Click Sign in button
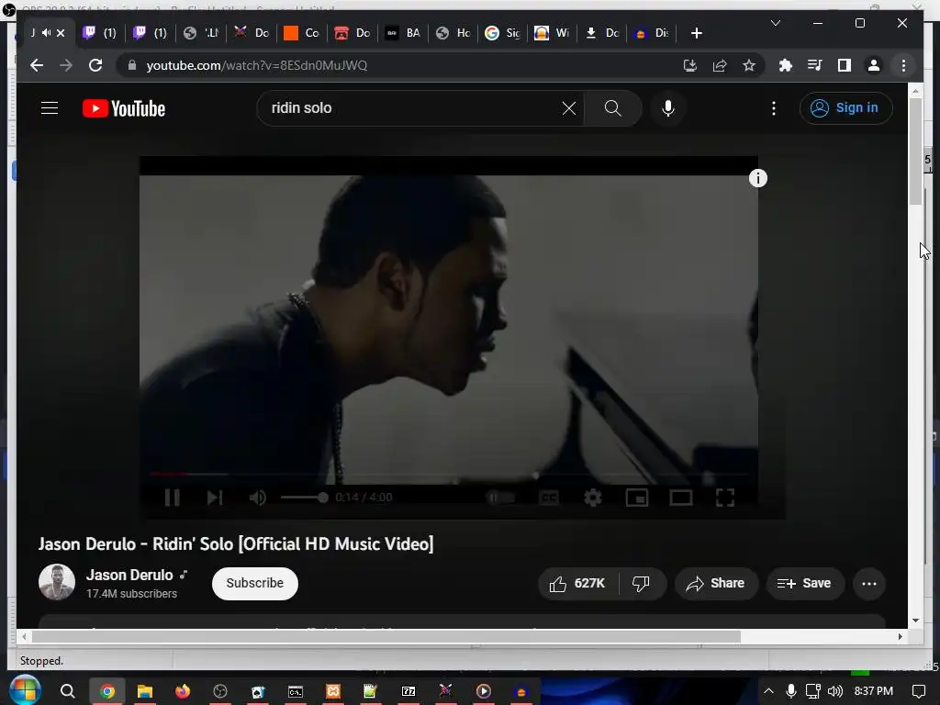This screenshot has height=705, width=940. click(x=845, y=108)
